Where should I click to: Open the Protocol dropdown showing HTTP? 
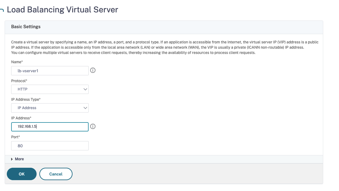50,89
